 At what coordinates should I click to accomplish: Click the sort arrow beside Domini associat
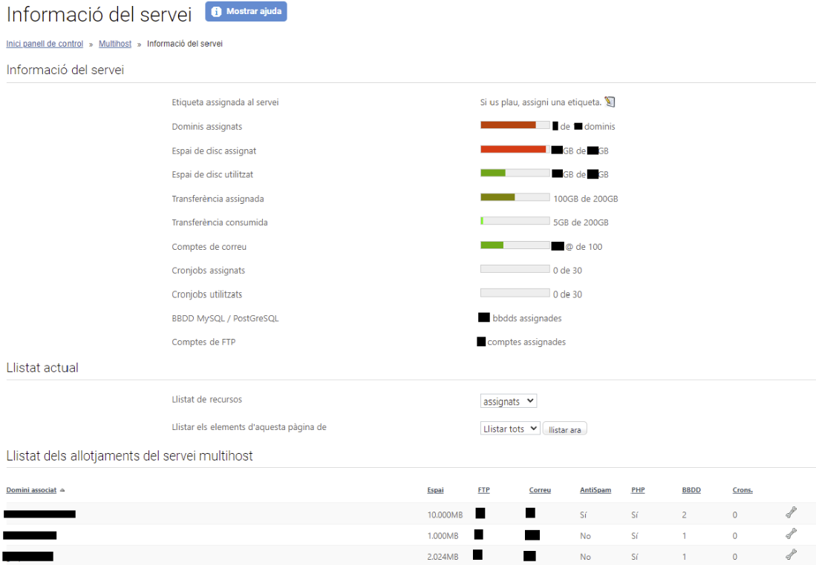pyautogui.click(x=62, y=490)
